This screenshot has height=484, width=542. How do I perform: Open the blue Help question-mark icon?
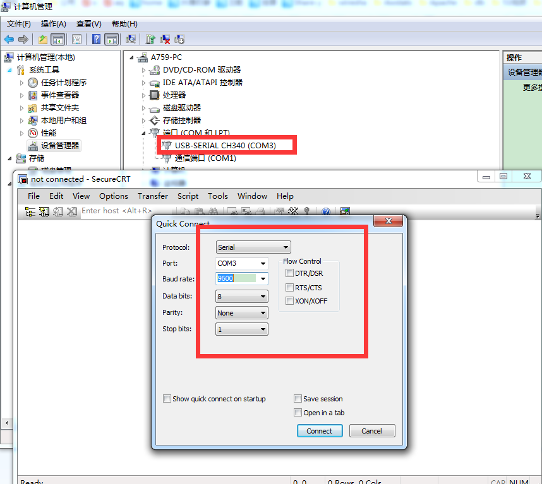96,39
